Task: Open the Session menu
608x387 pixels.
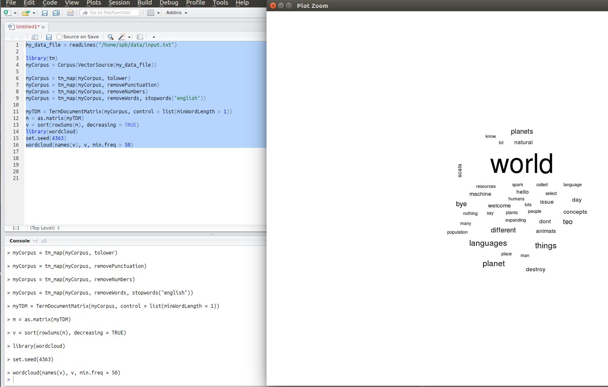Action: tap(119, 3)
